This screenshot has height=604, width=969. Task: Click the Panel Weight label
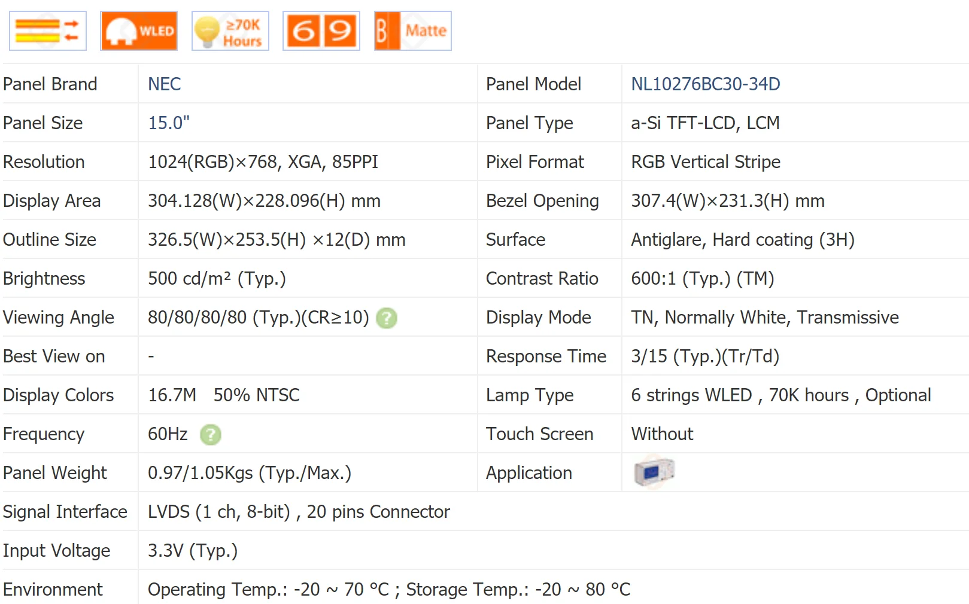pyautogui.click(x=54, y=473)
